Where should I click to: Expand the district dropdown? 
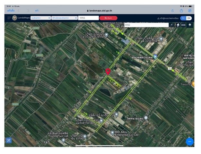pyautogui.click(x=64, y=18)
